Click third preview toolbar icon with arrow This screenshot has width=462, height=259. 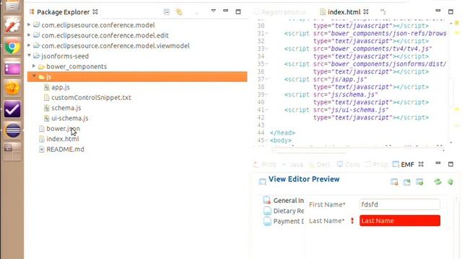click(419, 182)
